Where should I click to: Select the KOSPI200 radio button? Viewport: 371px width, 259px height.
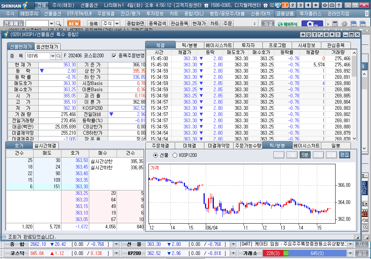[175, 155]
